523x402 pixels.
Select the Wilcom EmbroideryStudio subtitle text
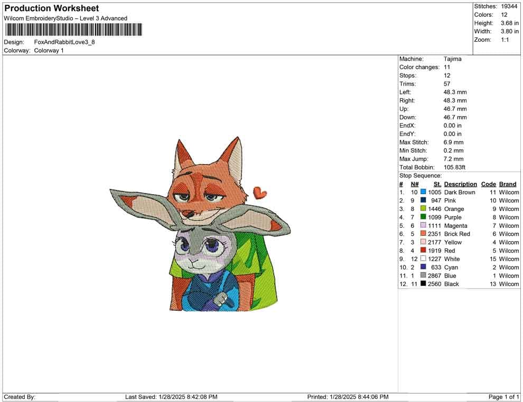click(x=66, y=18)
